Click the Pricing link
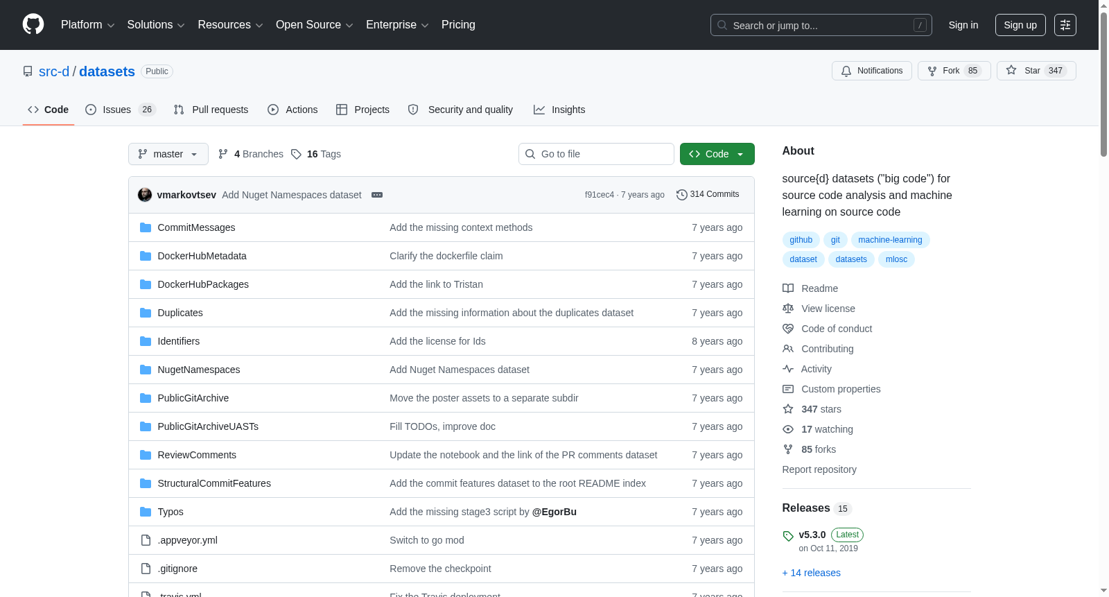 tap(458, 25)
